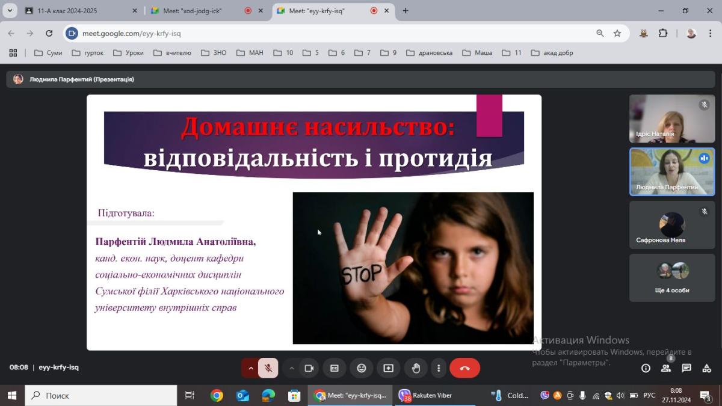
Task: Open the in-call chat messages
Action: click(x=687, y=368)
